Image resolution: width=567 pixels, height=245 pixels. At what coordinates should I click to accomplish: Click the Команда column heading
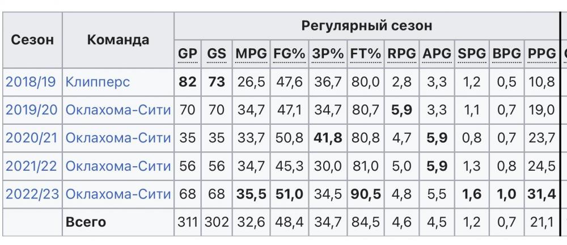118,40
